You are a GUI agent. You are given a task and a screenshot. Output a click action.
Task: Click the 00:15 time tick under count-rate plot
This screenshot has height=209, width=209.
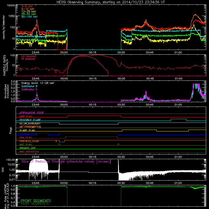tap(92, 53)
